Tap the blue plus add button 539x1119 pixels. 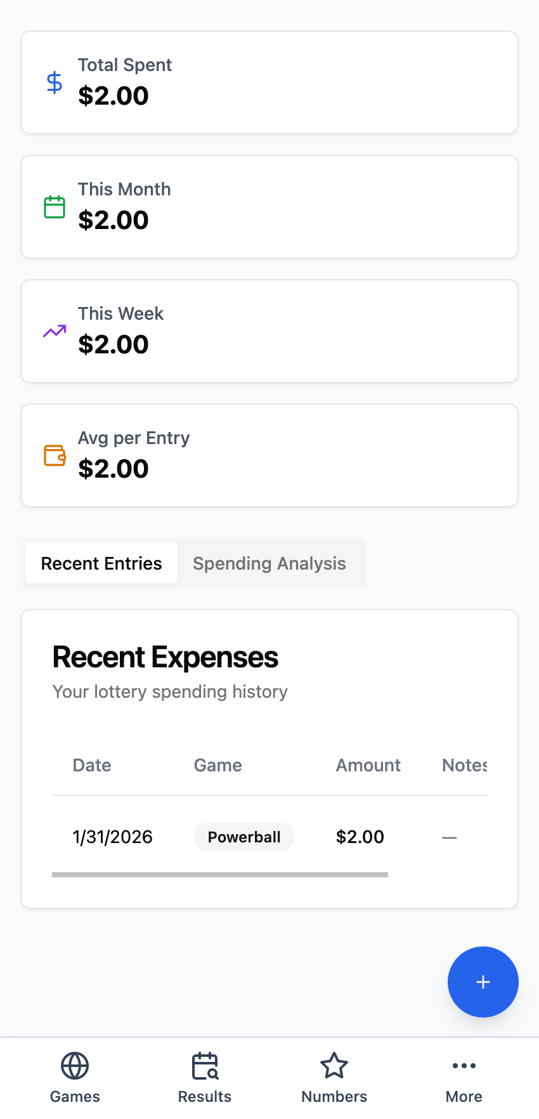pos(483,982)
